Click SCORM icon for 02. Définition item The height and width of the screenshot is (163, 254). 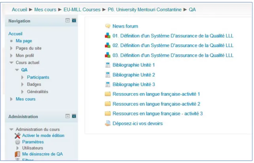point(108,45)
